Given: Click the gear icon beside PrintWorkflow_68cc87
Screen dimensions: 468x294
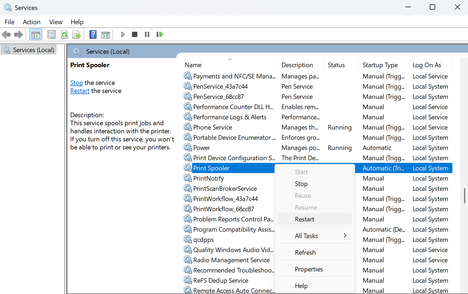Looking at the screenshot, I should coord(188,209).
